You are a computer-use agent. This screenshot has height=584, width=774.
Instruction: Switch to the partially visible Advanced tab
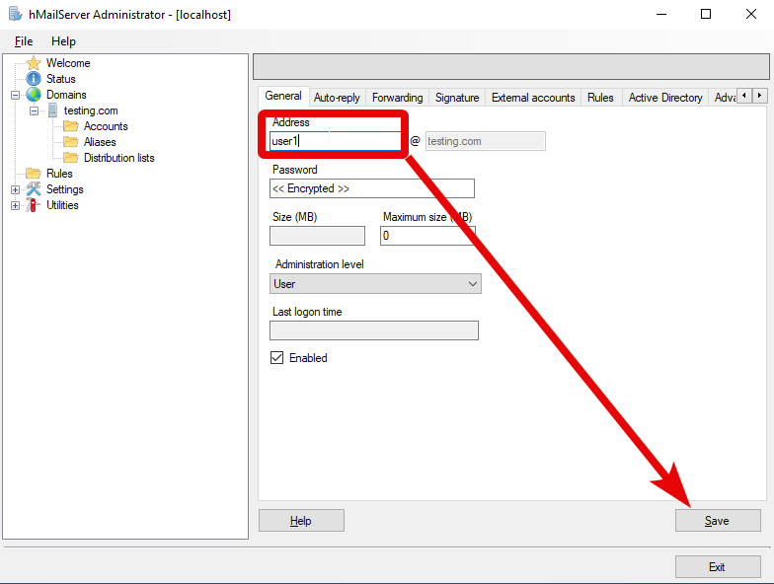(725, 98)
